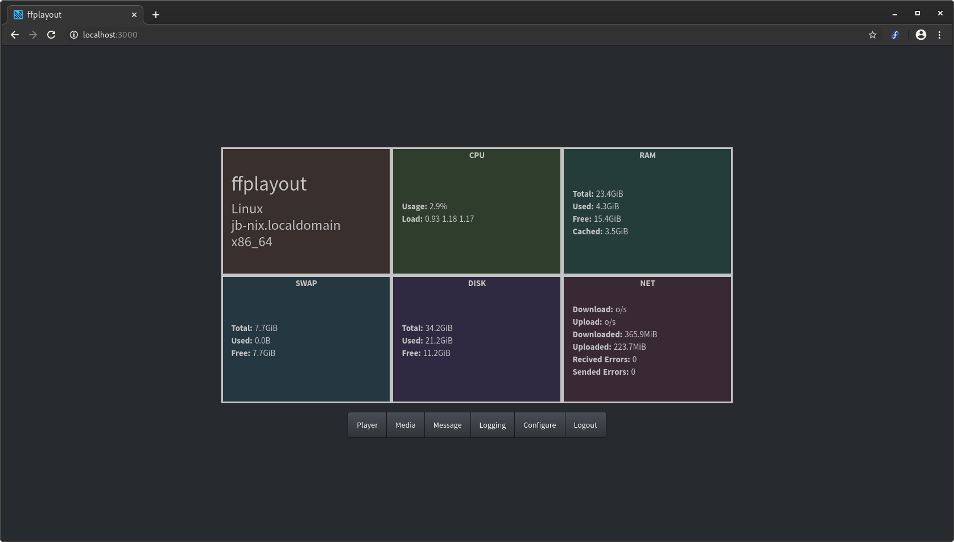The width and height of the screenshot is (954, 542).
Task: Select the ffplayout browser tab
Action: click(x=75, y=15)
